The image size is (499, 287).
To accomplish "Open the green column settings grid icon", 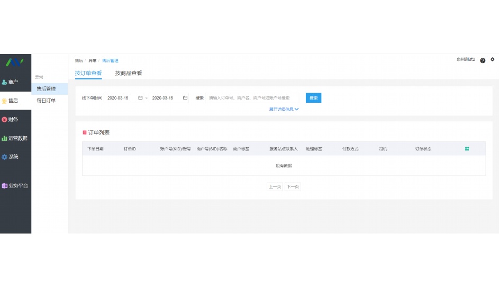I will [467, 149].
